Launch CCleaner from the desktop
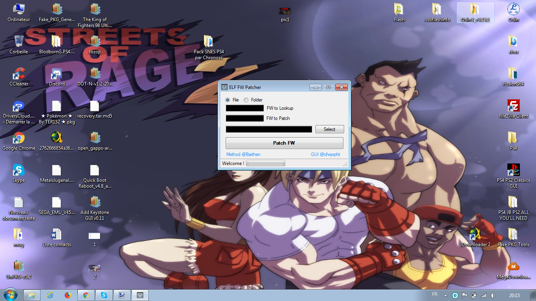The image size is (536, 301). click(19, 76)
